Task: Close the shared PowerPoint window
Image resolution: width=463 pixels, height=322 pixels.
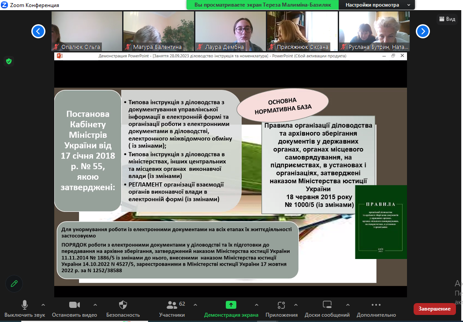Action: coord(402,56)
